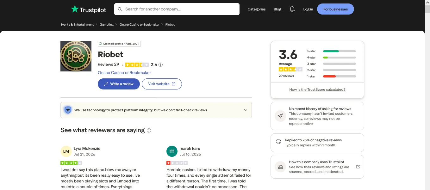Expand the platform integrity notice chevron
This screenshot has width=430, height=190.
click(x=246, y=110)
